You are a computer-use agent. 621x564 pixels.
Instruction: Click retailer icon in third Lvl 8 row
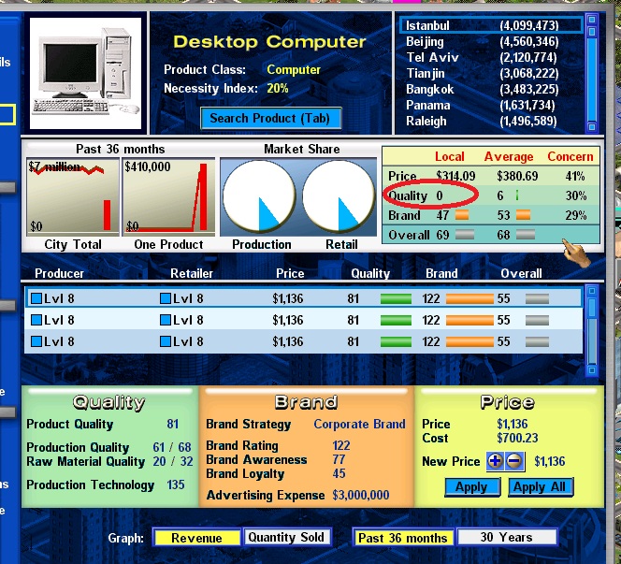click(x=166, y=341)
